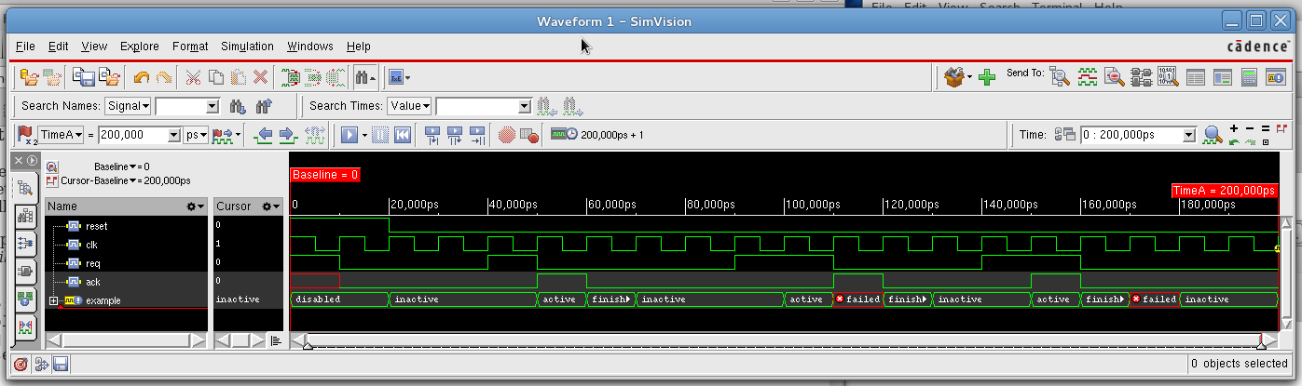The width and height of the screenshot is (1302, 386).
Task: Click the zoom magnifier over waveform icon
Action: [1212, 135]
